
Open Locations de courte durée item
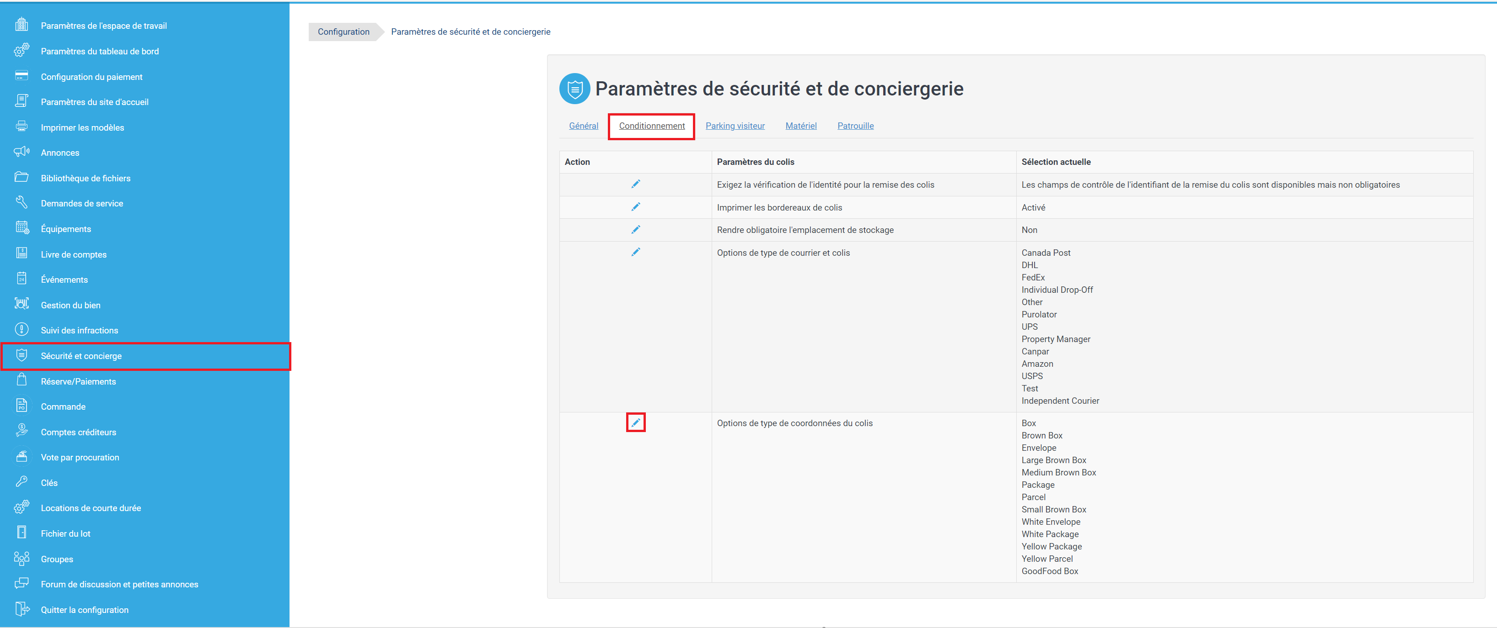(x=91, y=508)
